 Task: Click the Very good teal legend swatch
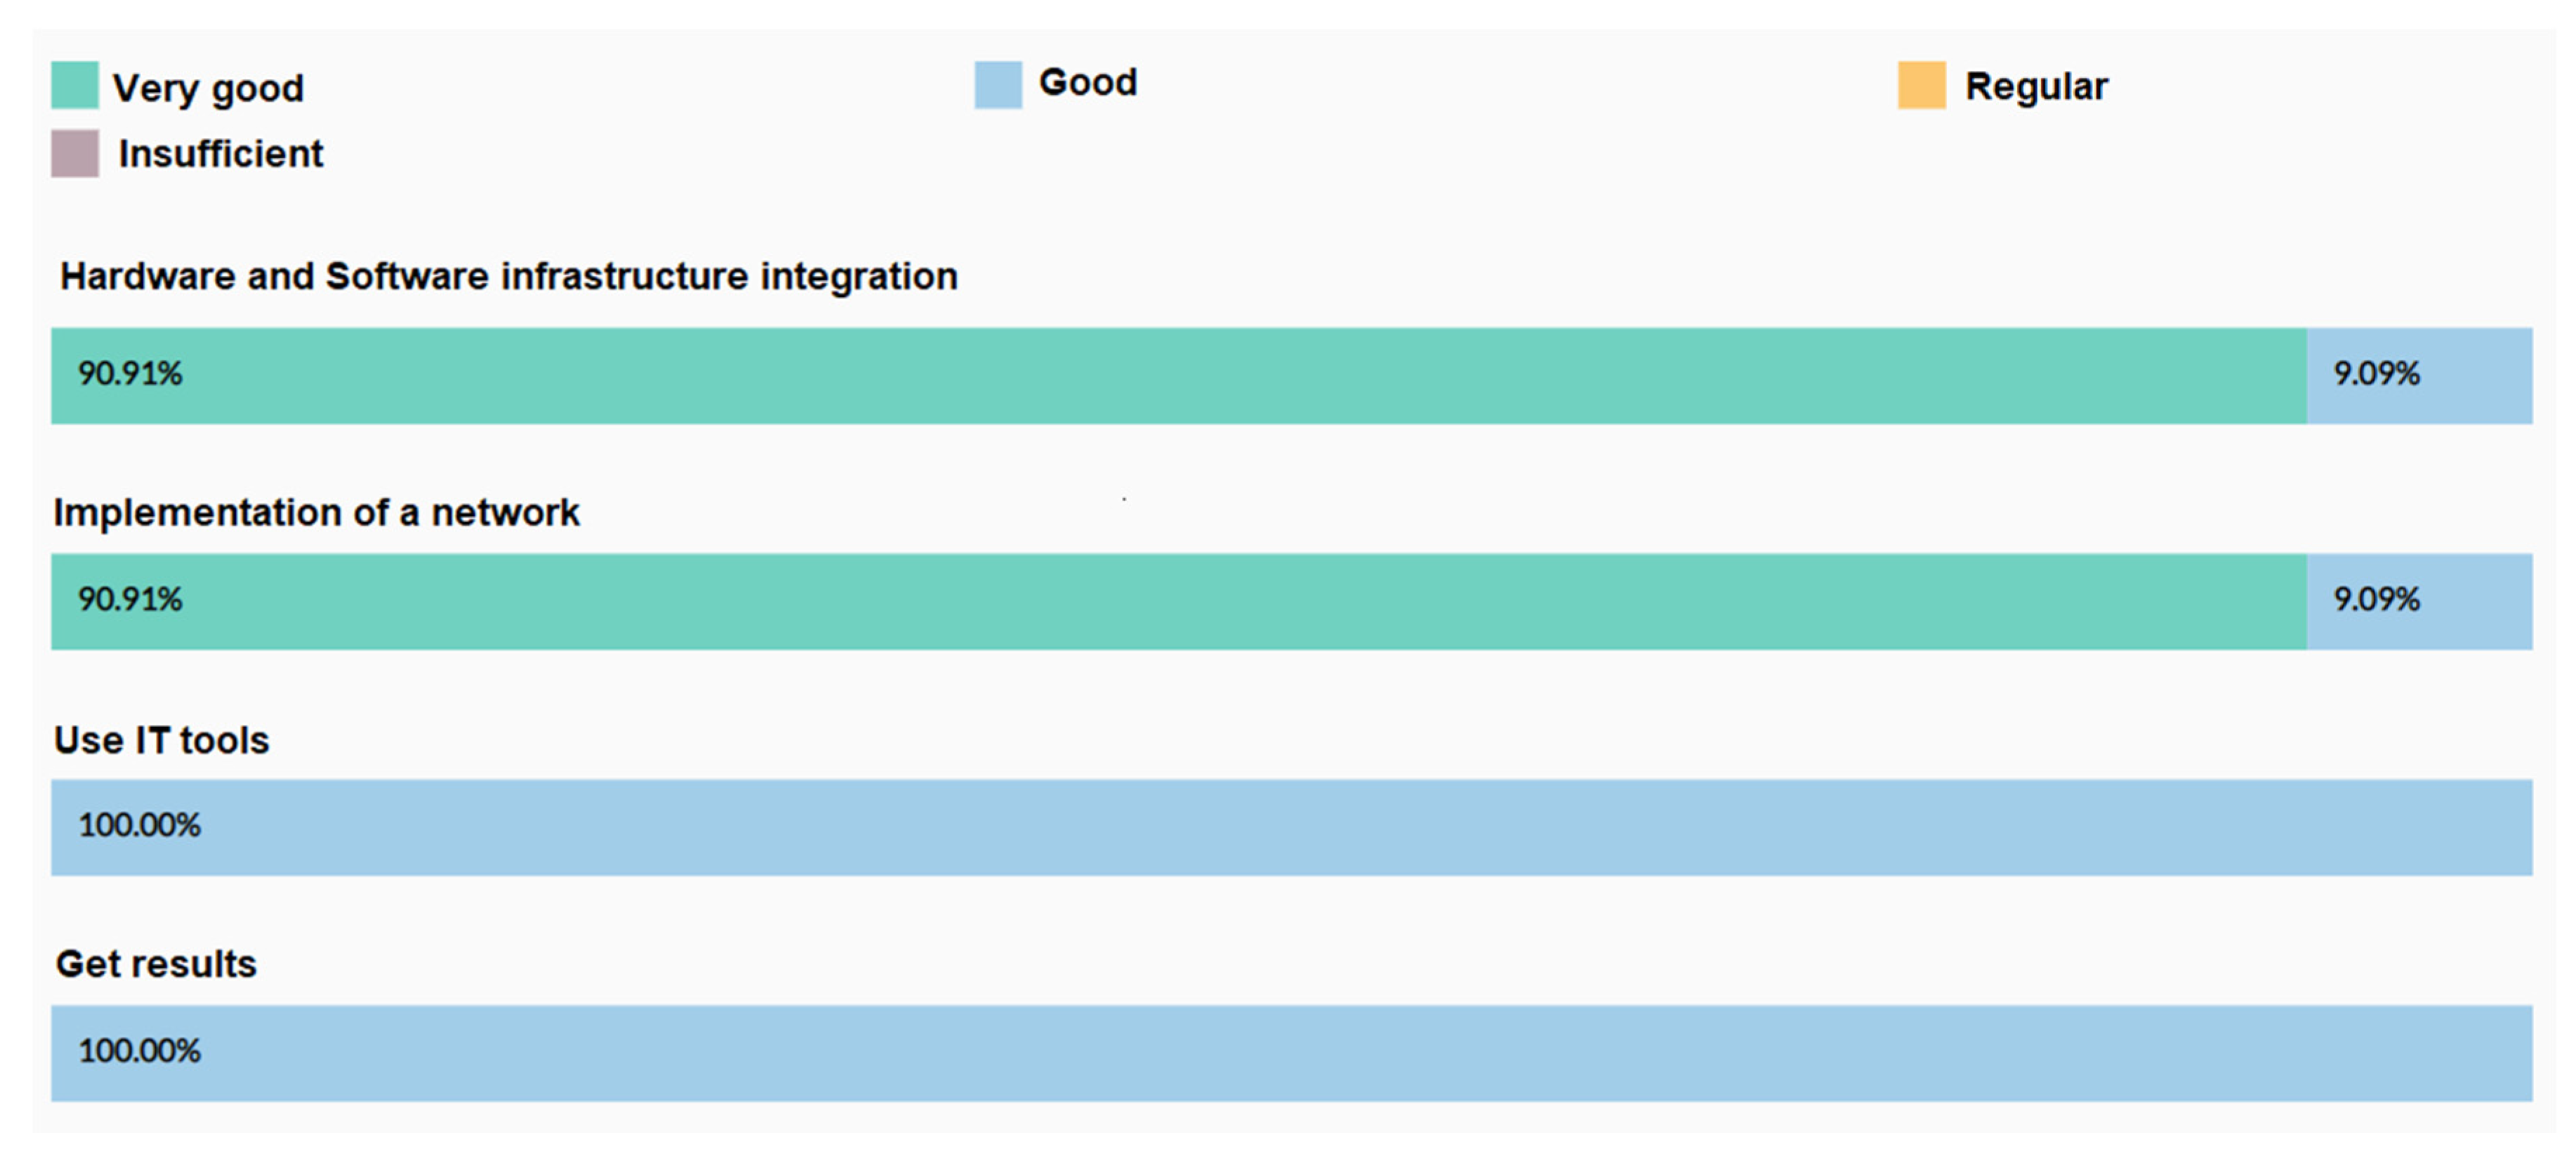pyautogui.click(x=75, y=85)
